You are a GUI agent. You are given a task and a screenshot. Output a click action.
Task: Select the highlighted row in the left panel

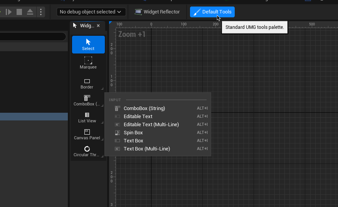(34, 117)
